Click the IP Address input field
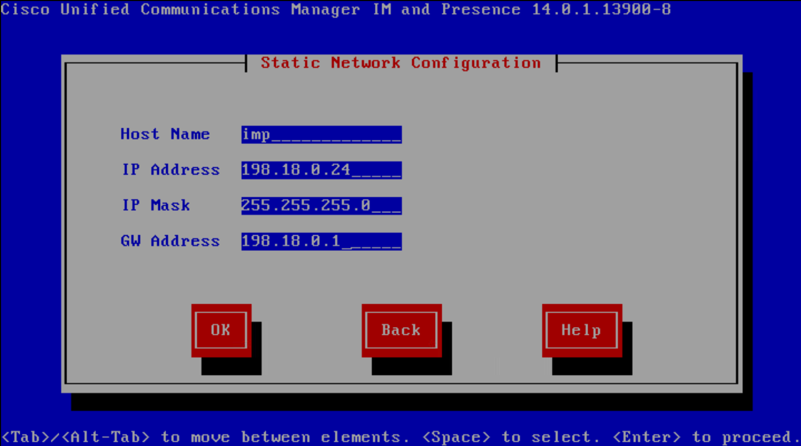 (x=321, y=170)
